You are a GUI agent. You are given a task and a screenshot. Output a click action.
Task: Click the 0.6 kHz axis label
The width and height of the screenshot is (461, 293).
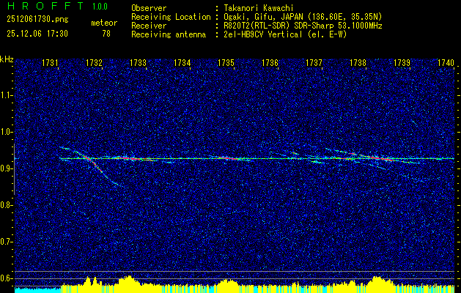7,278
